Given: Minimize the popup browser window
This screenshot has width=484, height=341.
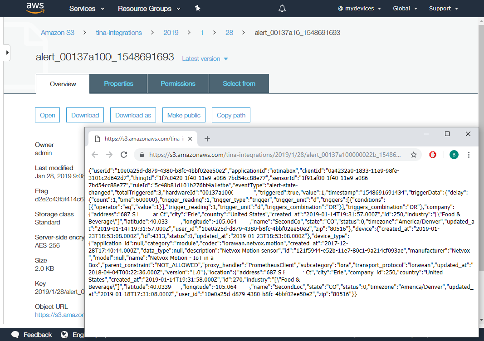Looking at the screenshot, I should (x=426, y=134).
